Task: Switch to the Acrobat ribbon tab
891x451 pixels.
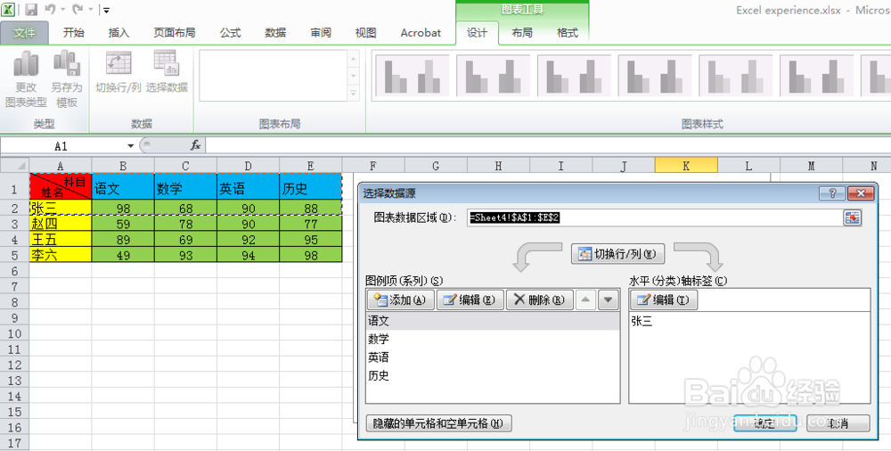Action: 421,33
